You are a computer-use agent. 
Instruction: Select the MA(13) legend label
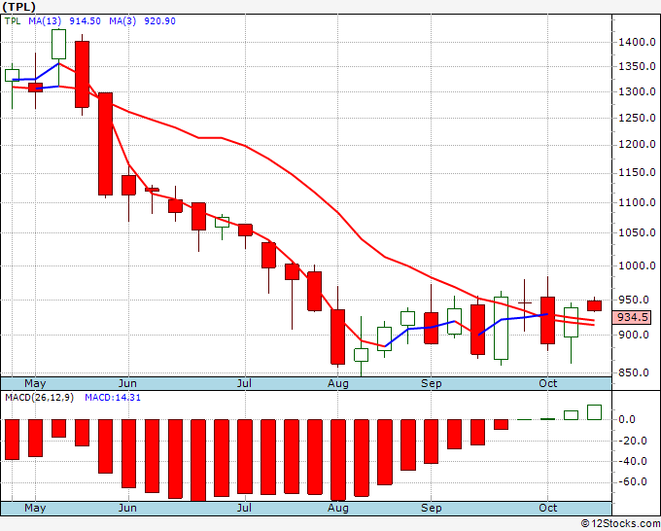point(45,21)
